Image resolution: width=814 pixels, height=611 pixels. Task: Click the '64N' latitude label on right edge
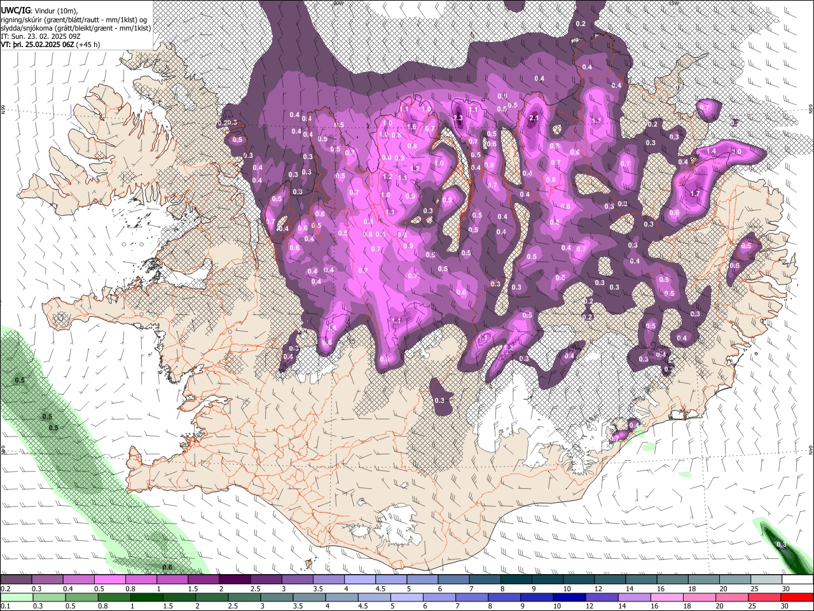[811, 449]
